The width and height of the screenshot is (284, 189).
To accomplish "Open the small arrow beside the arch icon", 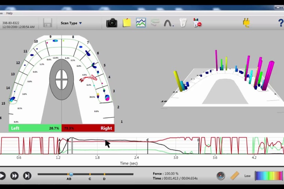I will pyautogui.click(x=173, y=26).
